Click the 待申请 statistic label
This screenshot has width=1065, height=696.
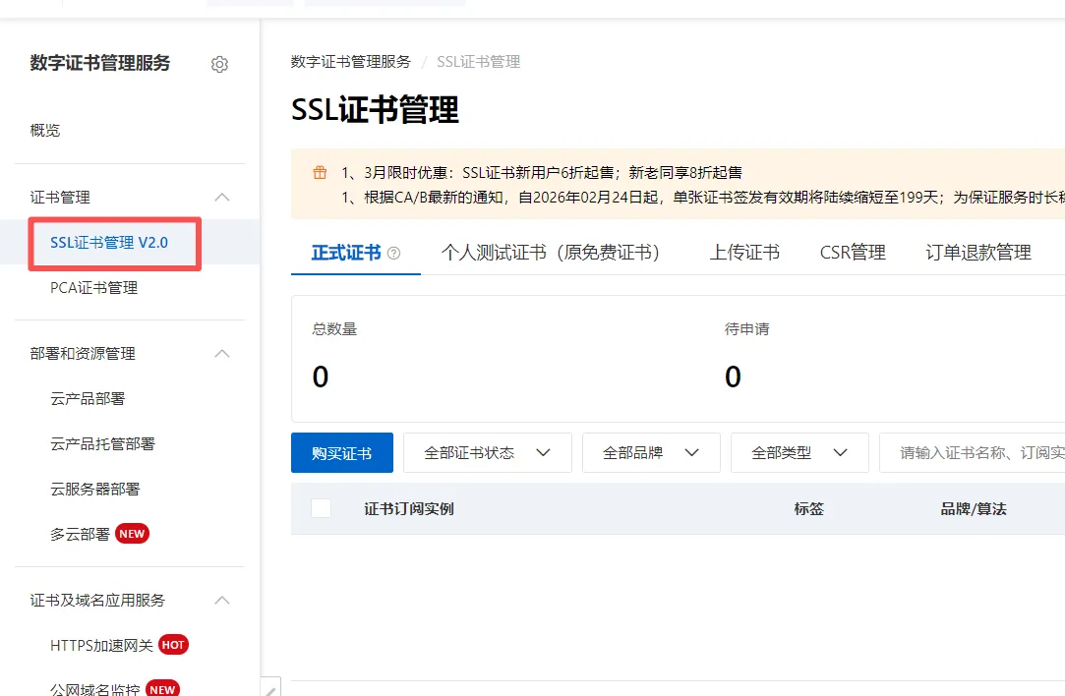746,329
